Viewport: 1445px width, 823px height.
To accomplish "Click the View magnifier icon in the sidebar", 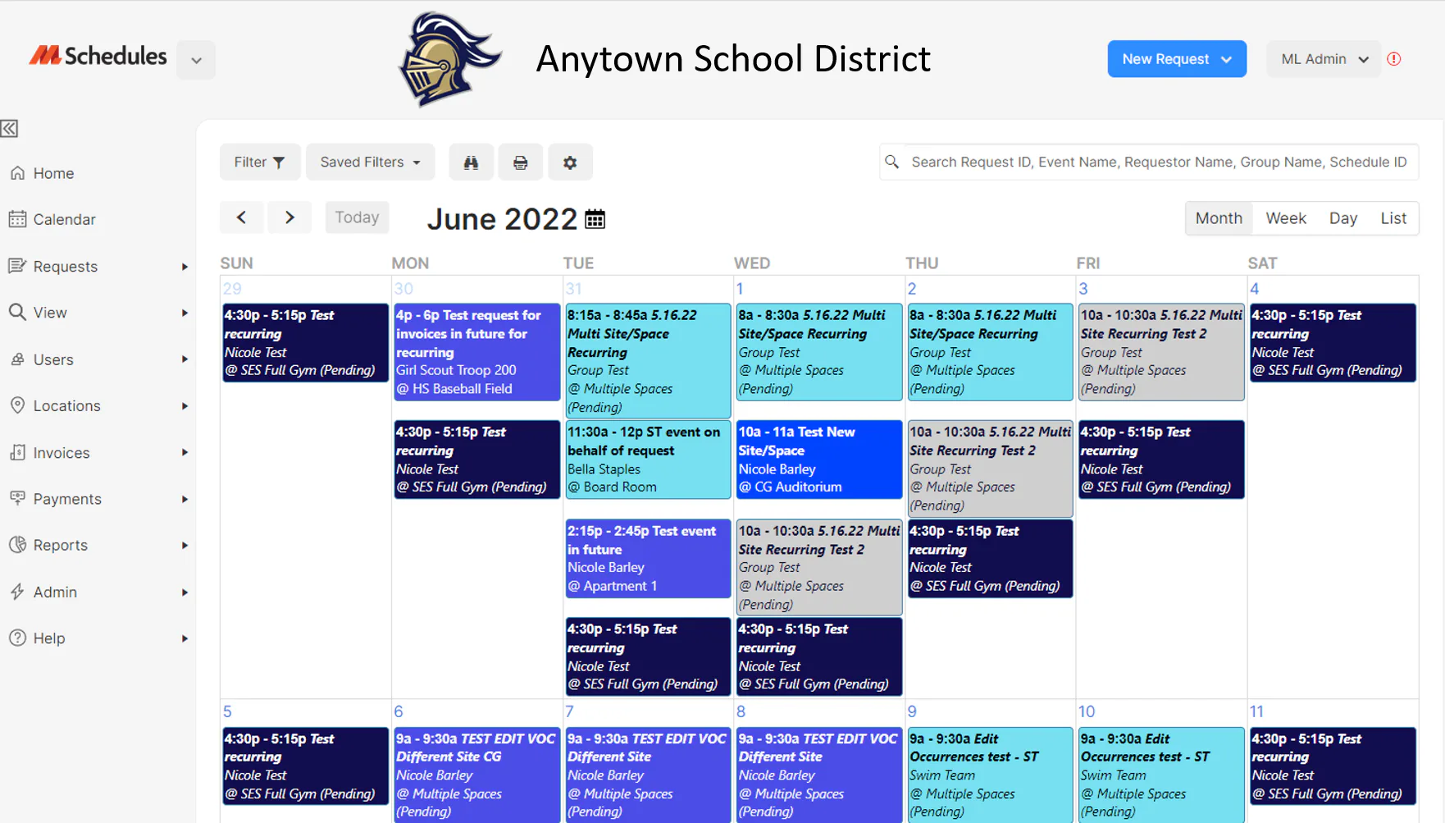I will coord(17,312).
